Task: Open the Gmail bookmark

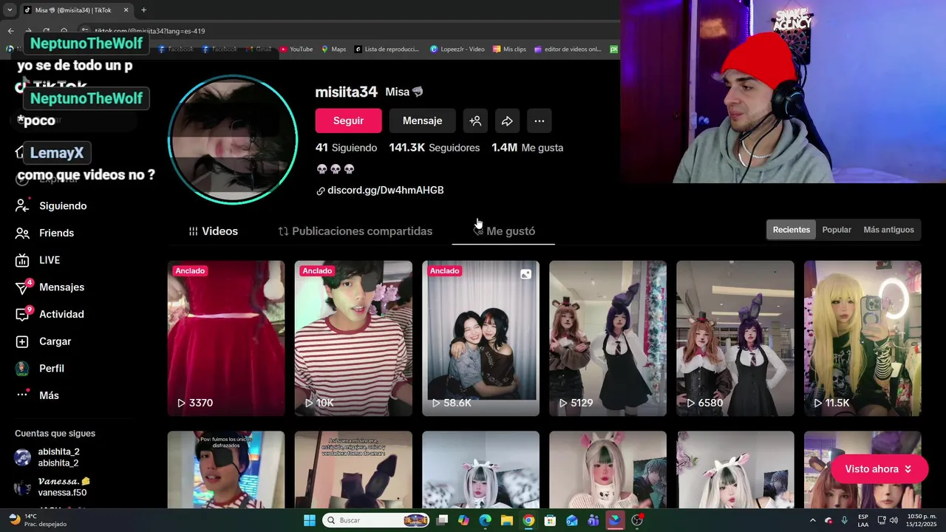Action: click(x=258, y=50)
